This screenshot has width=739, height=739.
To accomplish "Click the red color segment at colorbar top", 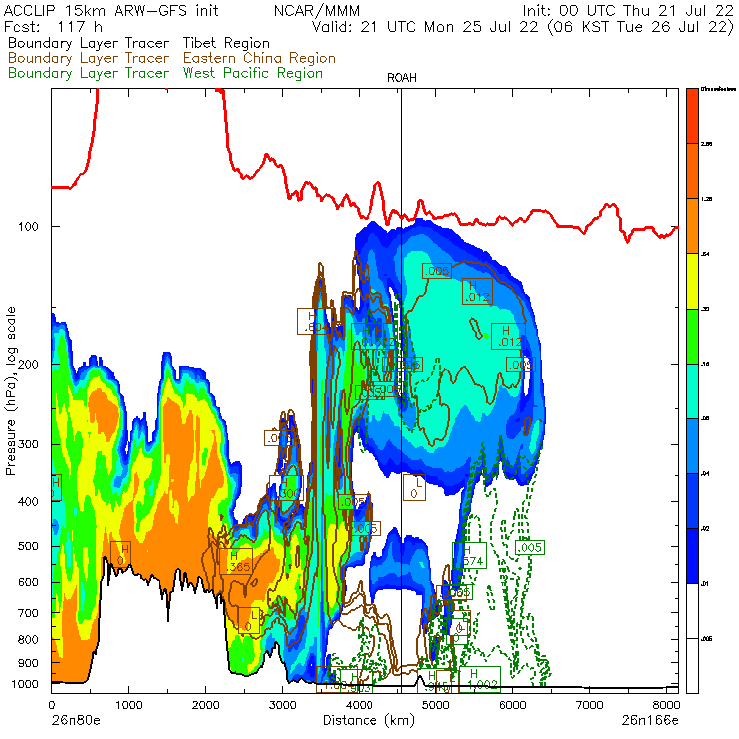I will [x=692, y=116].
